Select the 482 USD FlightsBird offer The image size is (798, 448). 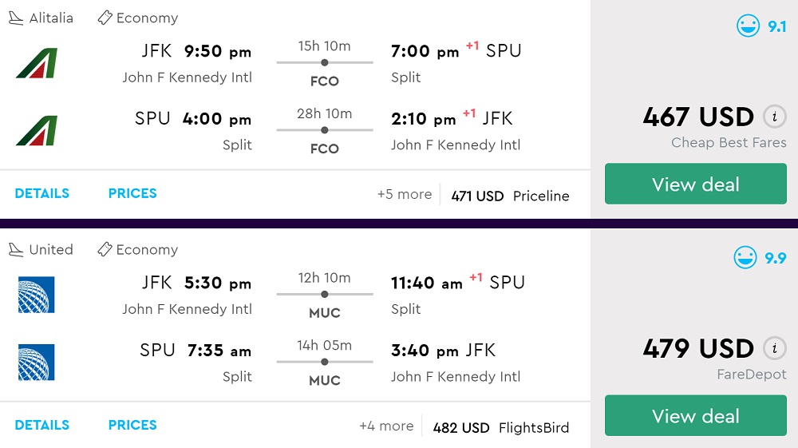click(x=500, y=427)
